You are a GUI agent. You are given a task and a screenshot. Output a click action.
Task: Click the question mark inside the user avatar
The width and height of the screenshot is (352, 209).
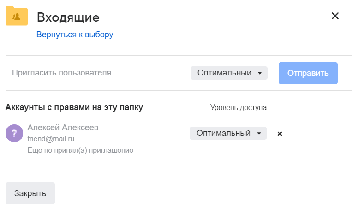[14, 134]
